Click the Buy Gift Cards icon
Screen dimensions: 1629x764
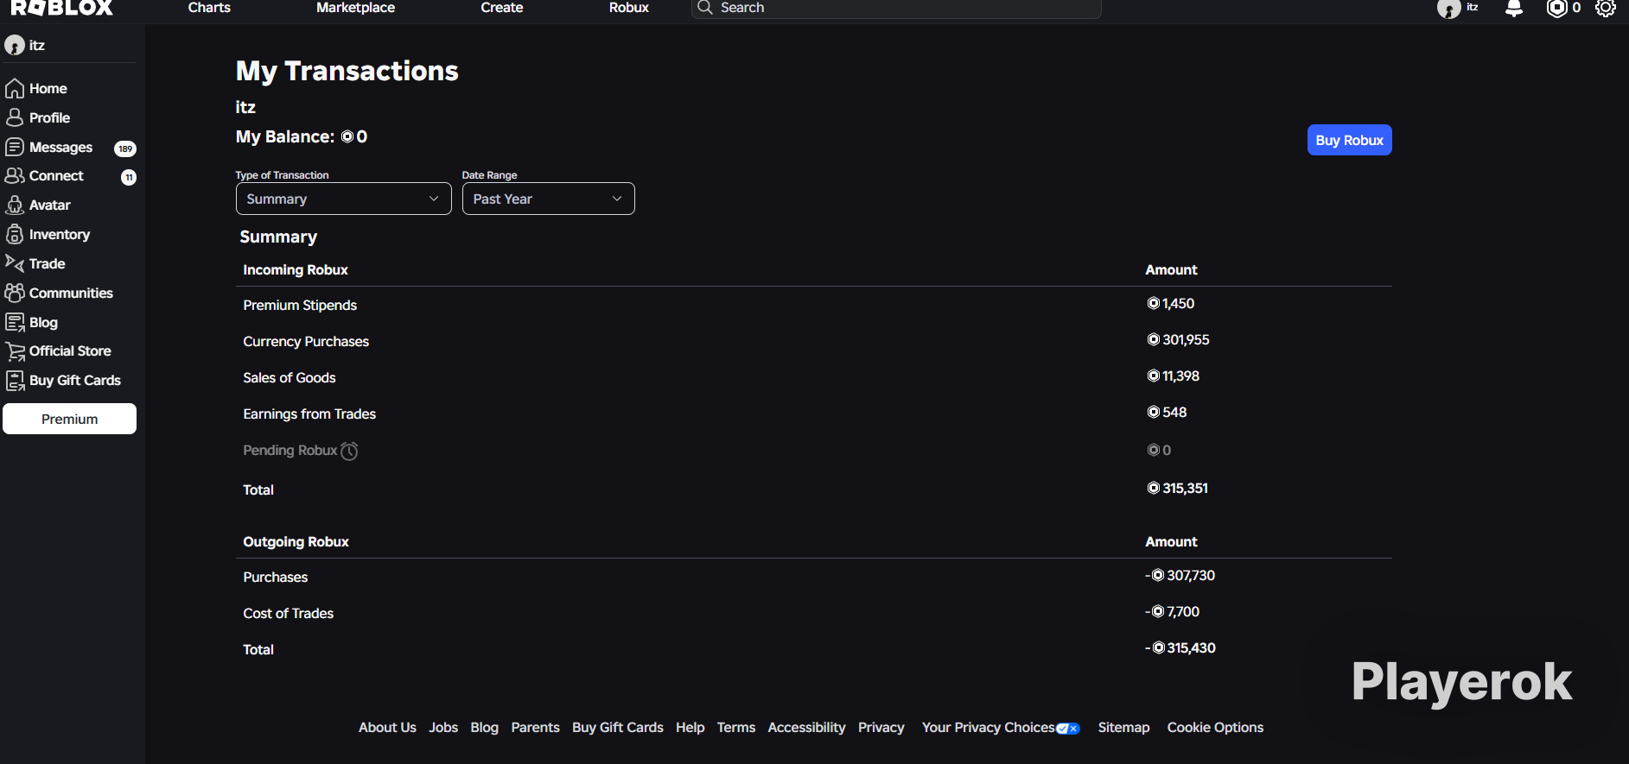click(16, 381)
